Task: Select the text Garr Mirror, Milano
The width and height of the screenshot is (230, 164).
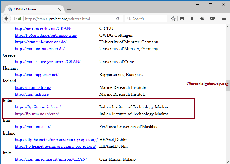Action: (117, 159)
